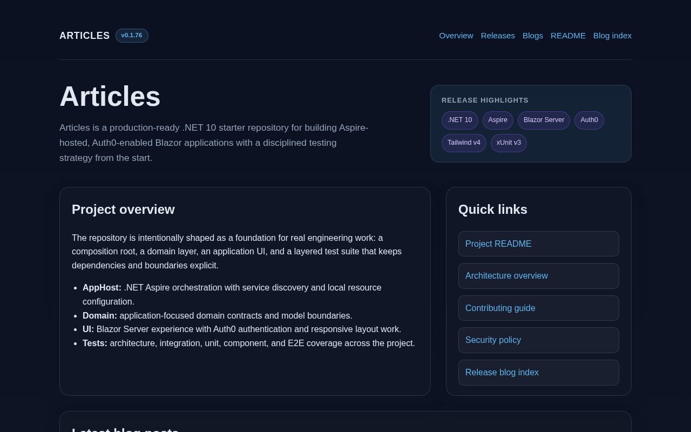Open the Blog index nav link
The image size is (691, 432).
[612, 36]
